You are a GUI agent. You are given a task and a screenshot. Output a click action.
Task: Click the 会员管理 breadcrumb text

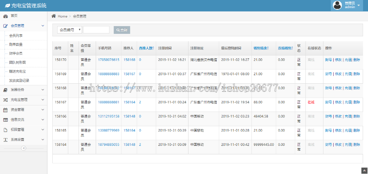coord(80,16)
